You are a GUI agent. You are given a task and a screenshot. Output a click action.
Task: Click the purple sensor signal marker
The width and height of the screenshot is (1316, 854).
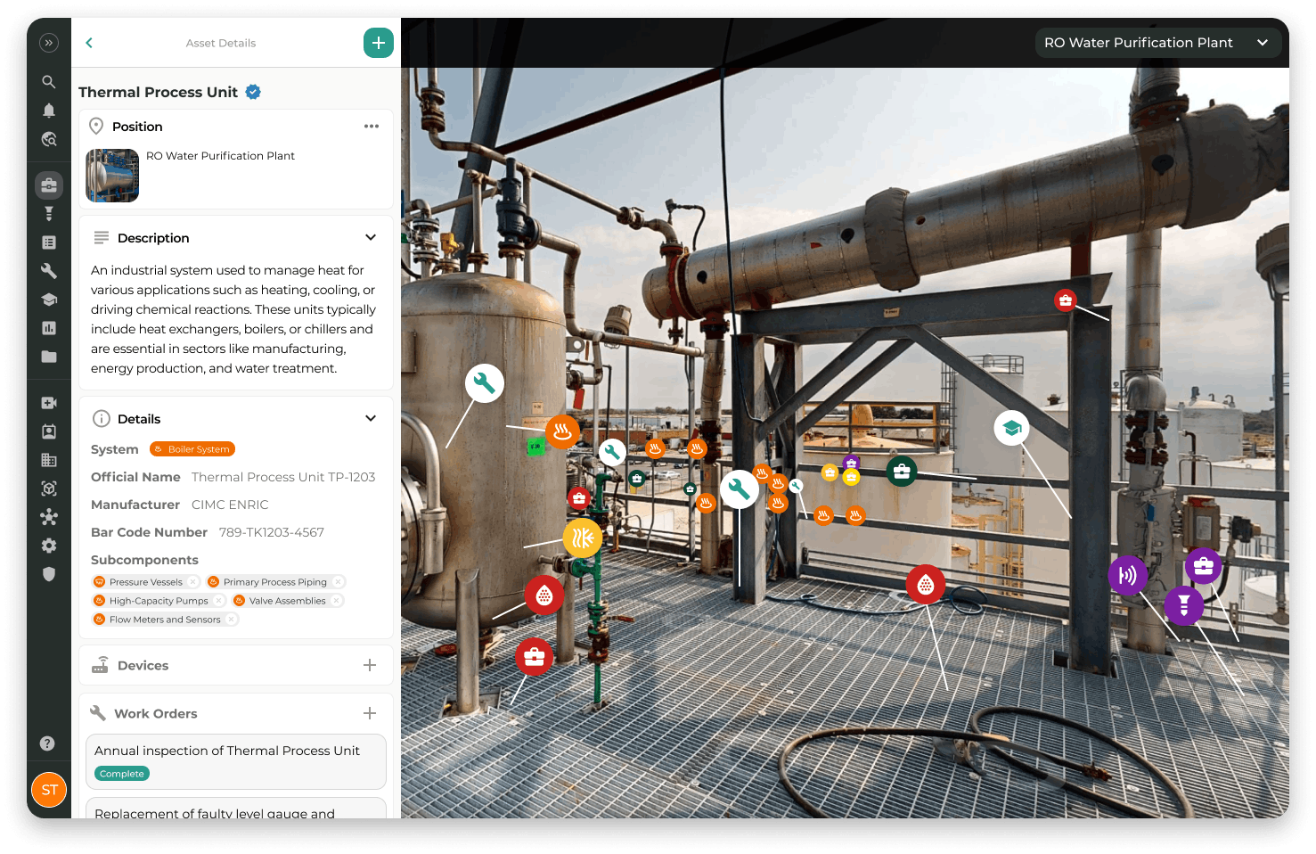pos(1127,575)
